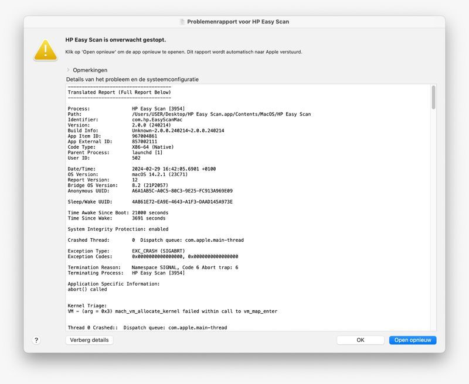Open help with the question mark button
Viewport: 469px width, 384px height.
tap(36, 340)
